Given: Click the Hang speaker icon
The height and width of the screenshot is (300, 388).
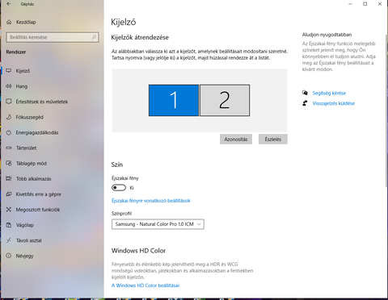Looking at the screenshot, I should click(9, 86).
